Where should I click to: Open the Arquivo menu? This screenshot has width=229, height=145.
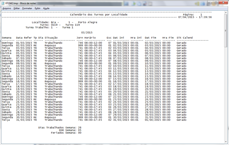point(7,8)
